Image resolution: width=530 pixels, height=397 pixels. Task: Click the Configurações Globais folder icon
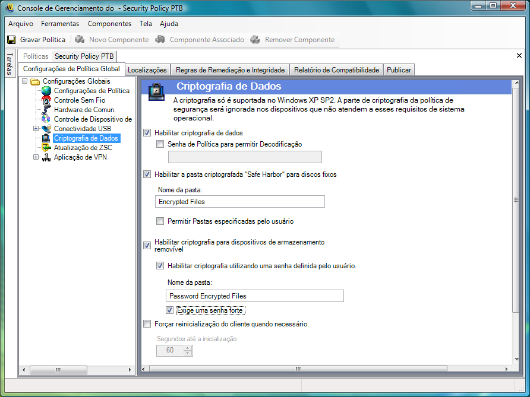(x=35, y=81)
